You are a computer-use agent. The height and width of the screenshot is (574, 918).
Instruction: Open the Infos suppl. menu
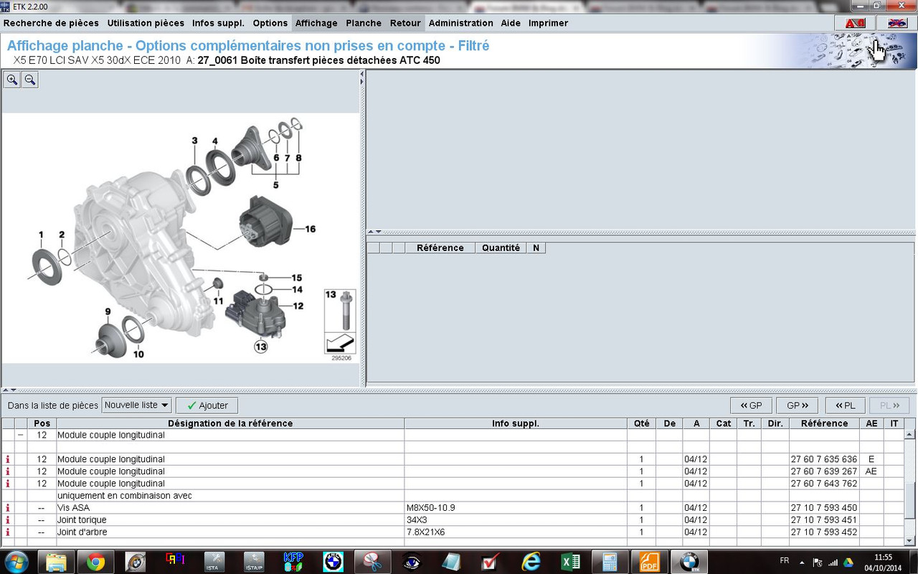point(218,23)
